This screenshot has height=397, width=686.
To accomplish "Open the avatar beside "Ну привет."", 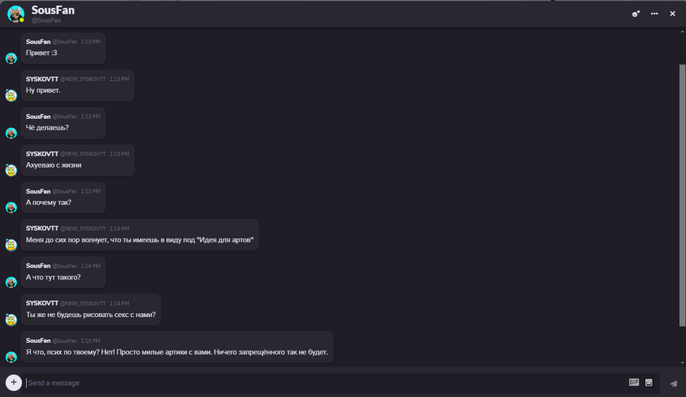I will 11,96.
